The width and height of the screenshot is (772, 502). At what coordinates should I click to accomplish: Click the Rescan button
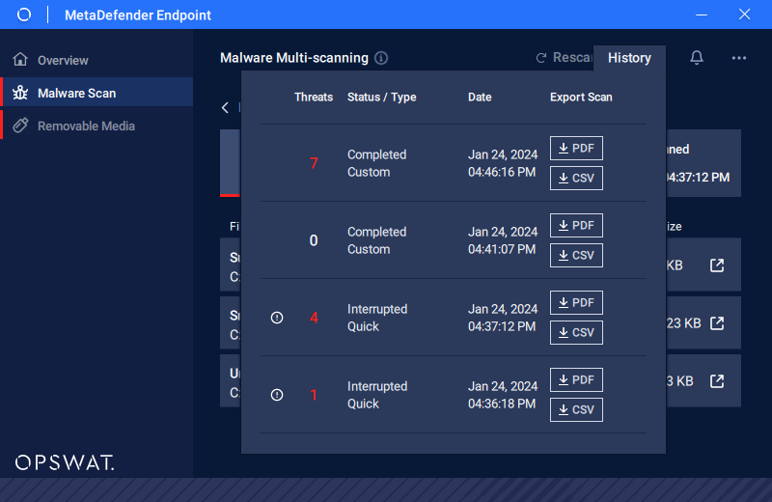(x=565, y=58)
